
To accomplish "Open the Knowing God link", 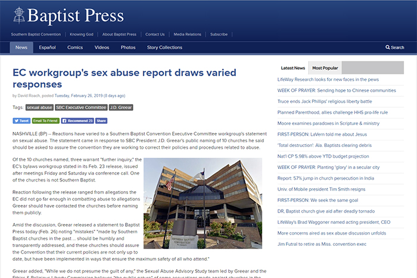I will pyautogui.click(x=82, y=35).
